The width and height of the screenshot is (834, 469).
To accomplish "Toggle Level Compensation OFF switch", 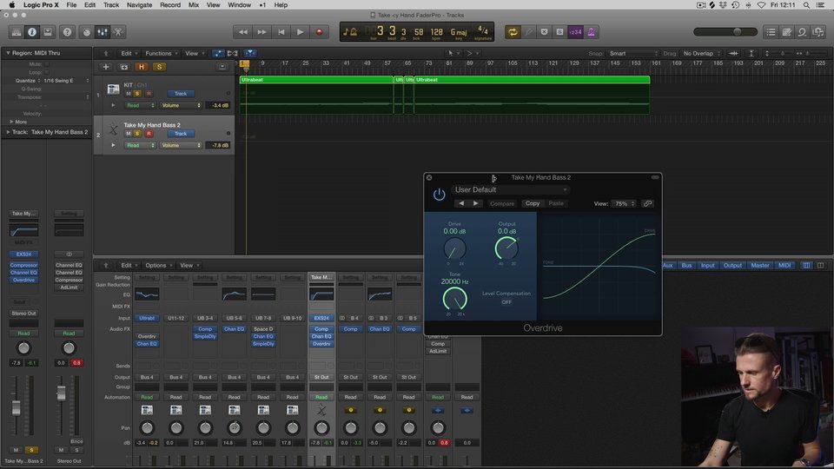I will (x=506, y=302).
